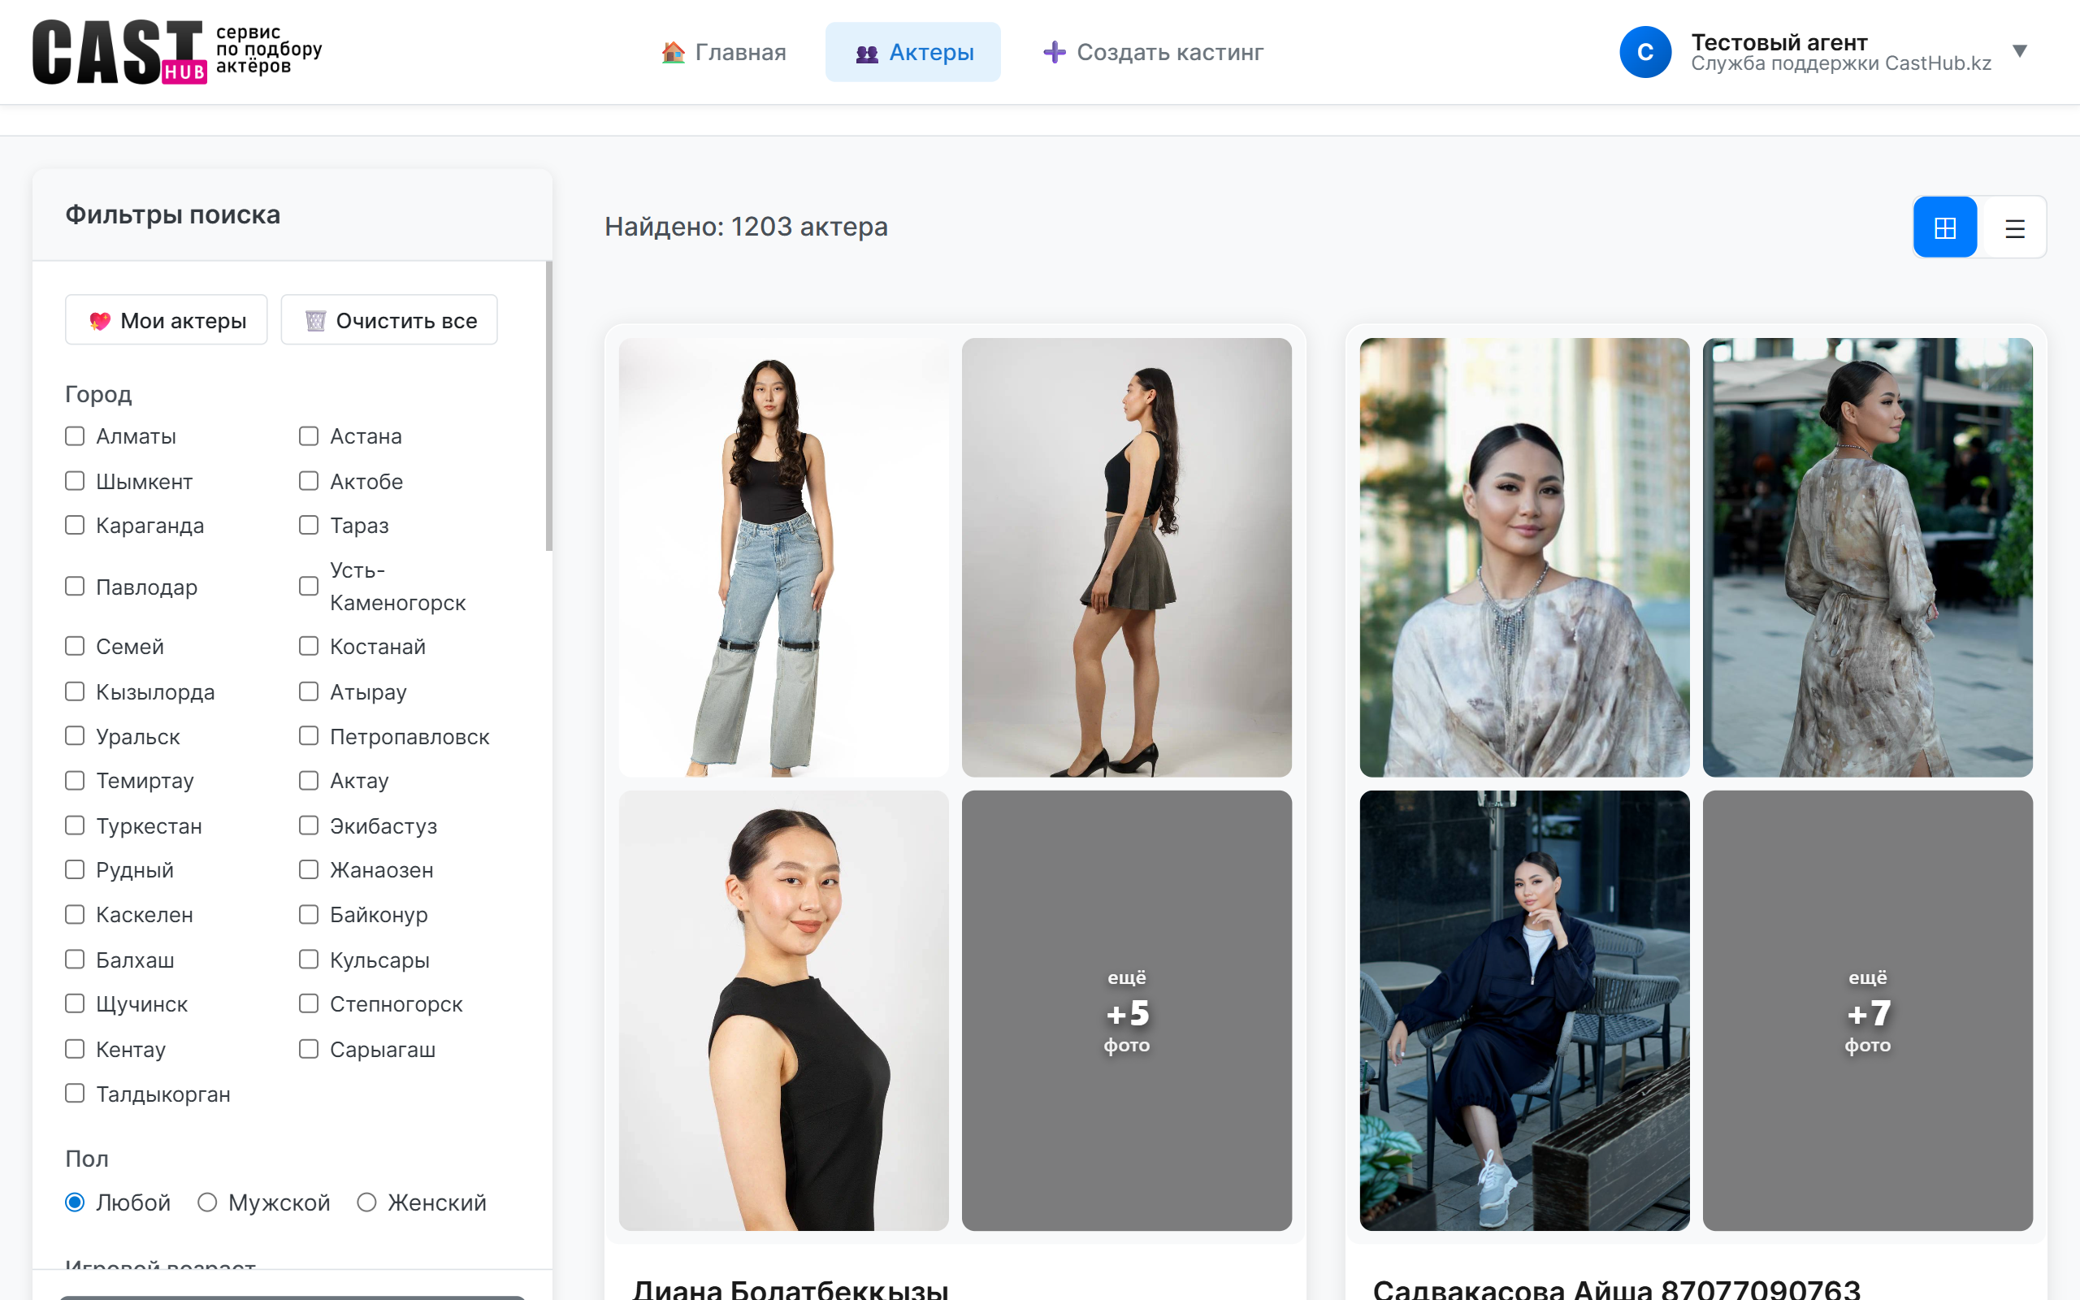Open the Создать кастинг page
Screen dimensions: 2080x1300
1152,51
